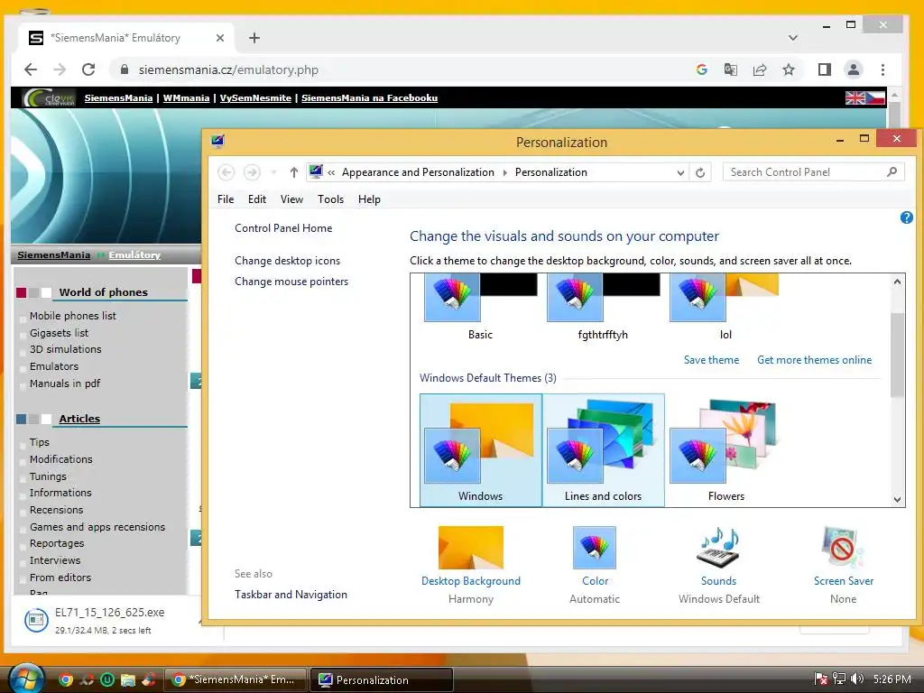This screenshot has width=924, height=693.
Task: Open the Sounds settings
Action: coord(719,565)
